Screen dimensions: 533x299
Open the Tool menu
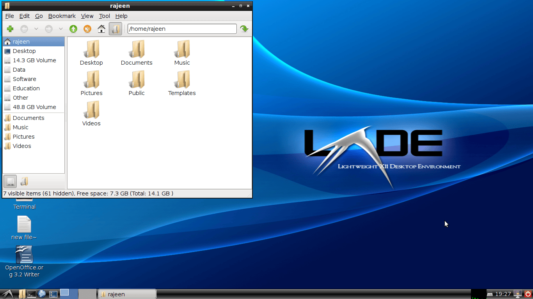[105, 16]
